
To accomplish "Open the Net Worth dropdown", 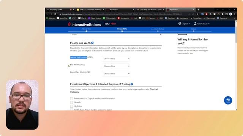I will 116,66.
